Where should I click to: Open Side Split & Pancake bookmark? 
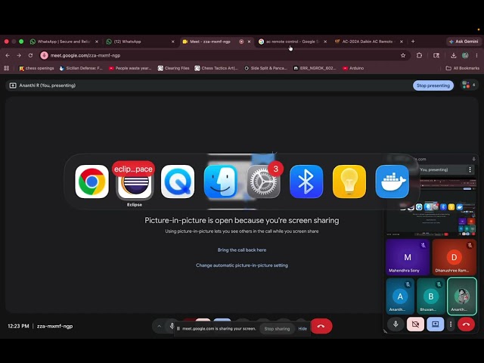click(x=265, y=68)
